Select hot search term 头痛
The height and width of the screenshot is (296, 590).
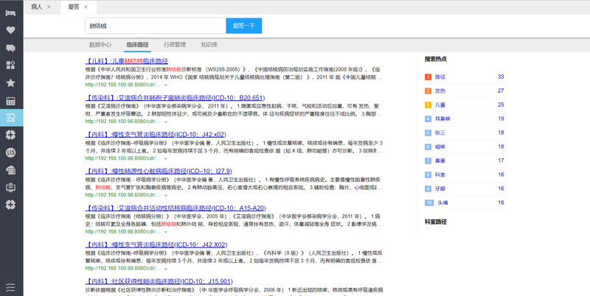pos(442,202)
